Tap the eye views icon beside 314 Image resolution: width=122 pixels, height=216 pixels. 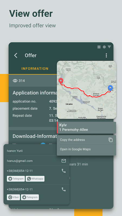(x=15, y=80)
